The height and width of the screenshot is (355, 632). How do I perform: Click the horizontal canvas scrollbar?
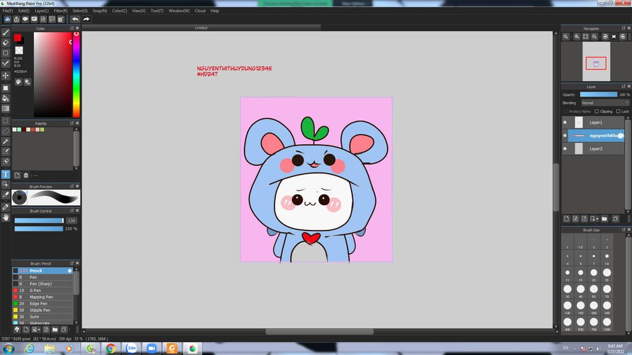(319, 332)
